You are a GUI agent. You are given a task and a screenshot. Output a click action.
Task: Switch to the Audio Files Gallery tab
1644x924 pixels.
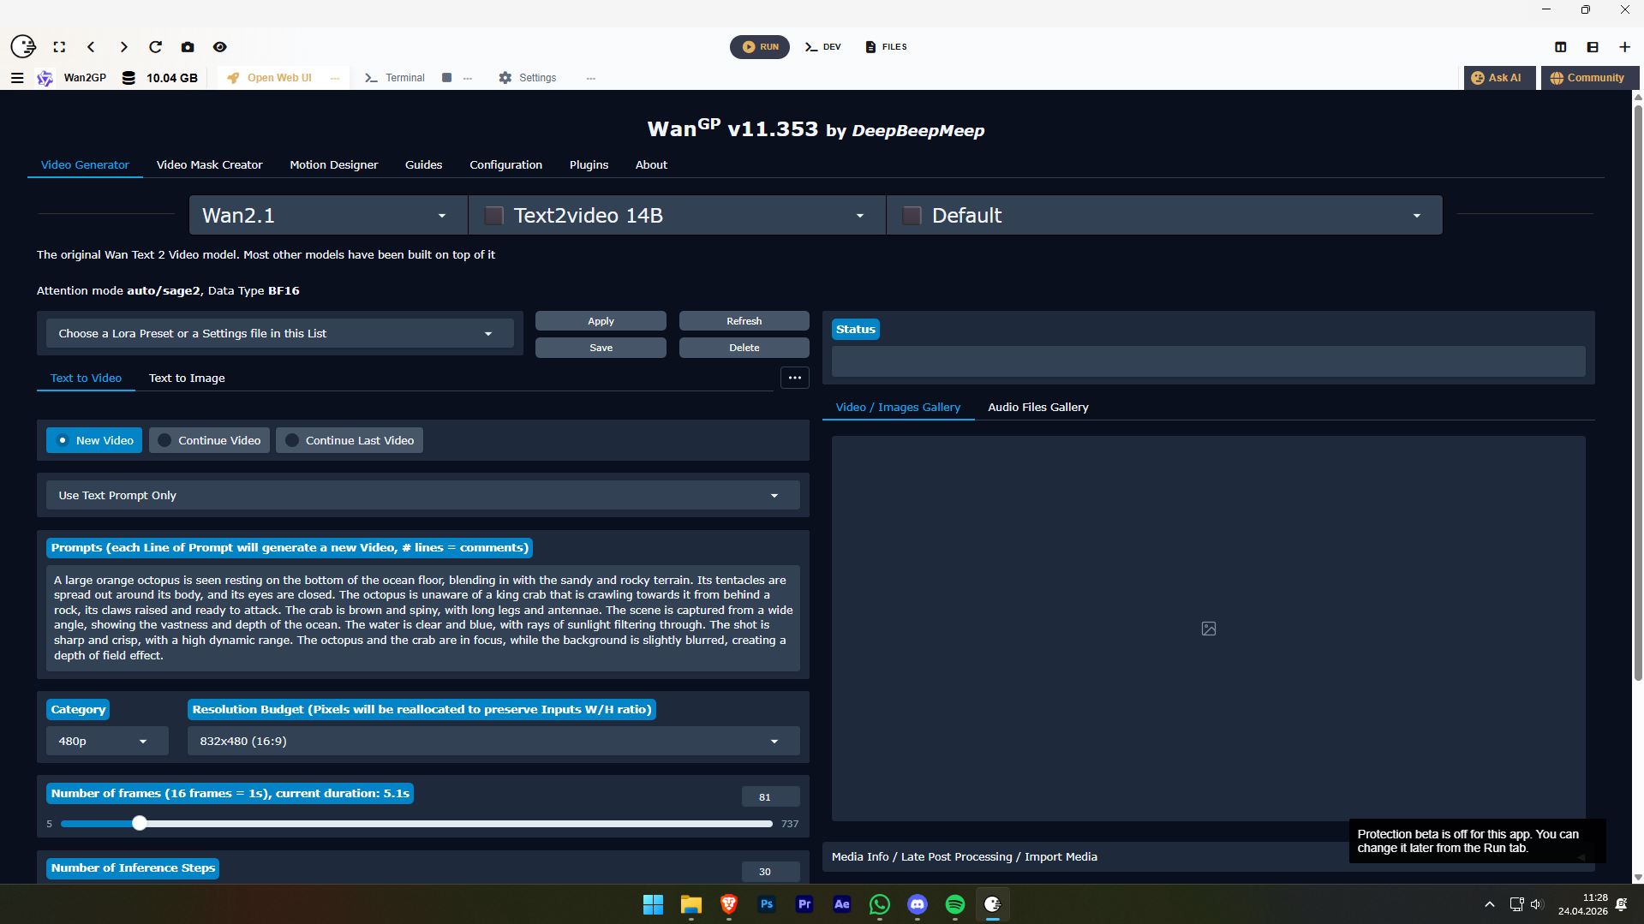tap(1038, 407)
